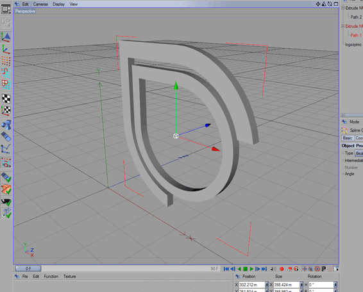Open the material manager Edit menu
The width and height of the screenshot is (363, 292).
(36, 276)
